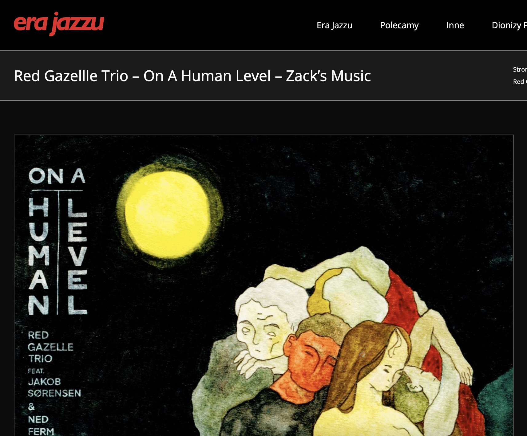Open the Dionizy menu item
This screenshot has width=527, height=436.
pos(509,25)
